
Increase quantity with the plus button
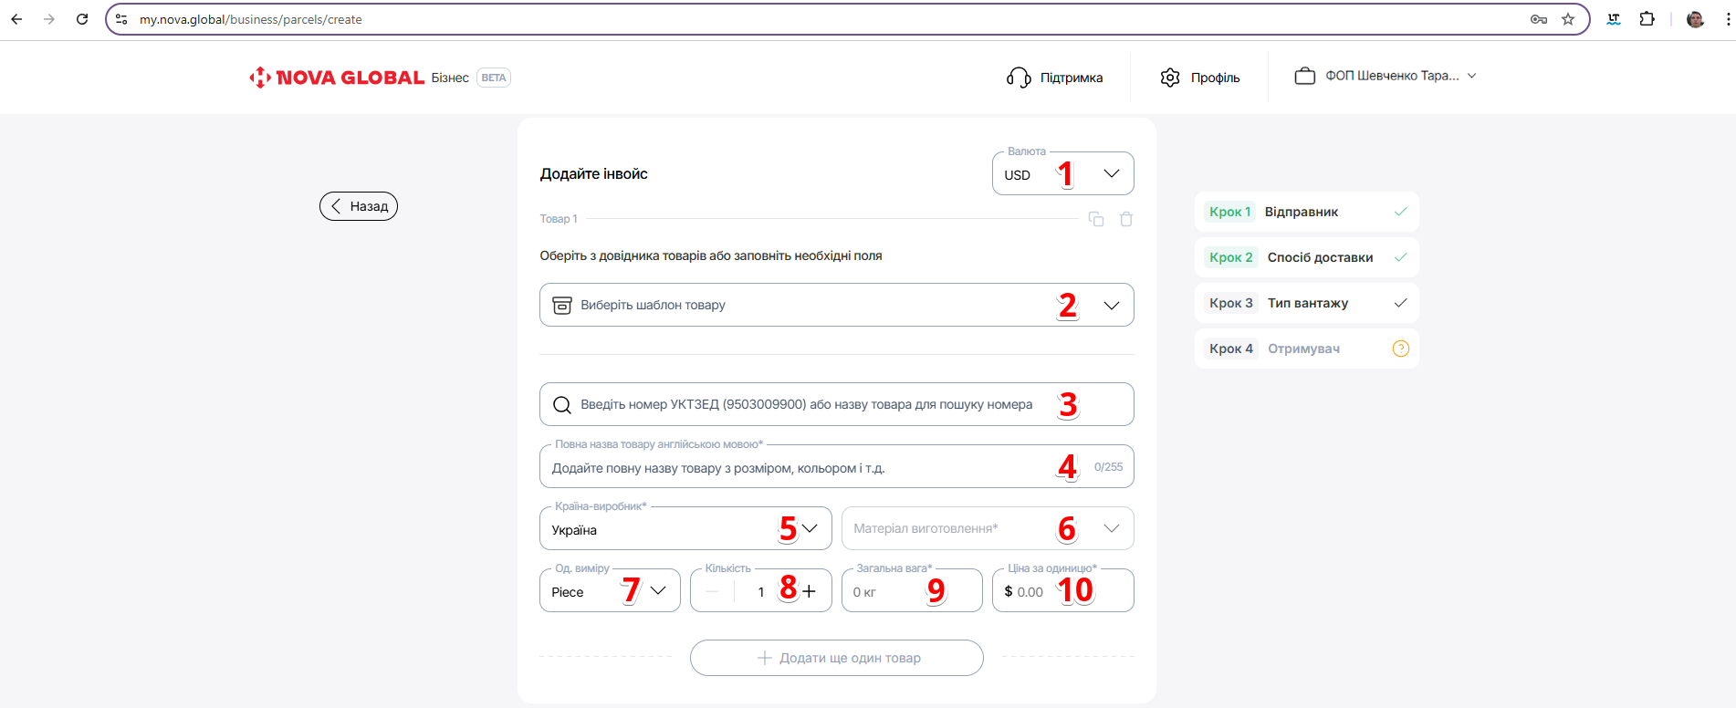click(x=809, y=591)
